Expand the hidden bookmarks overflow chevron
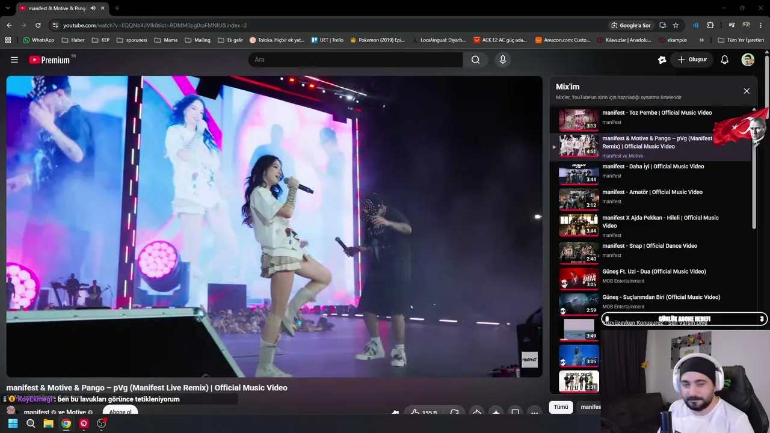The image size is (770, 433). pos(701,40)
